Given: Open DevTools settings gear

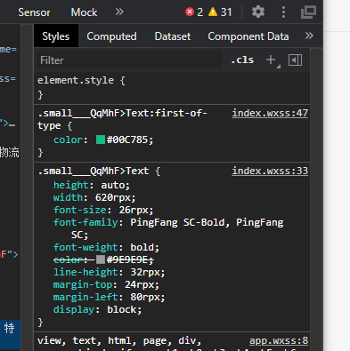Looking at the screenshot, I should click(x=258, y=12).
